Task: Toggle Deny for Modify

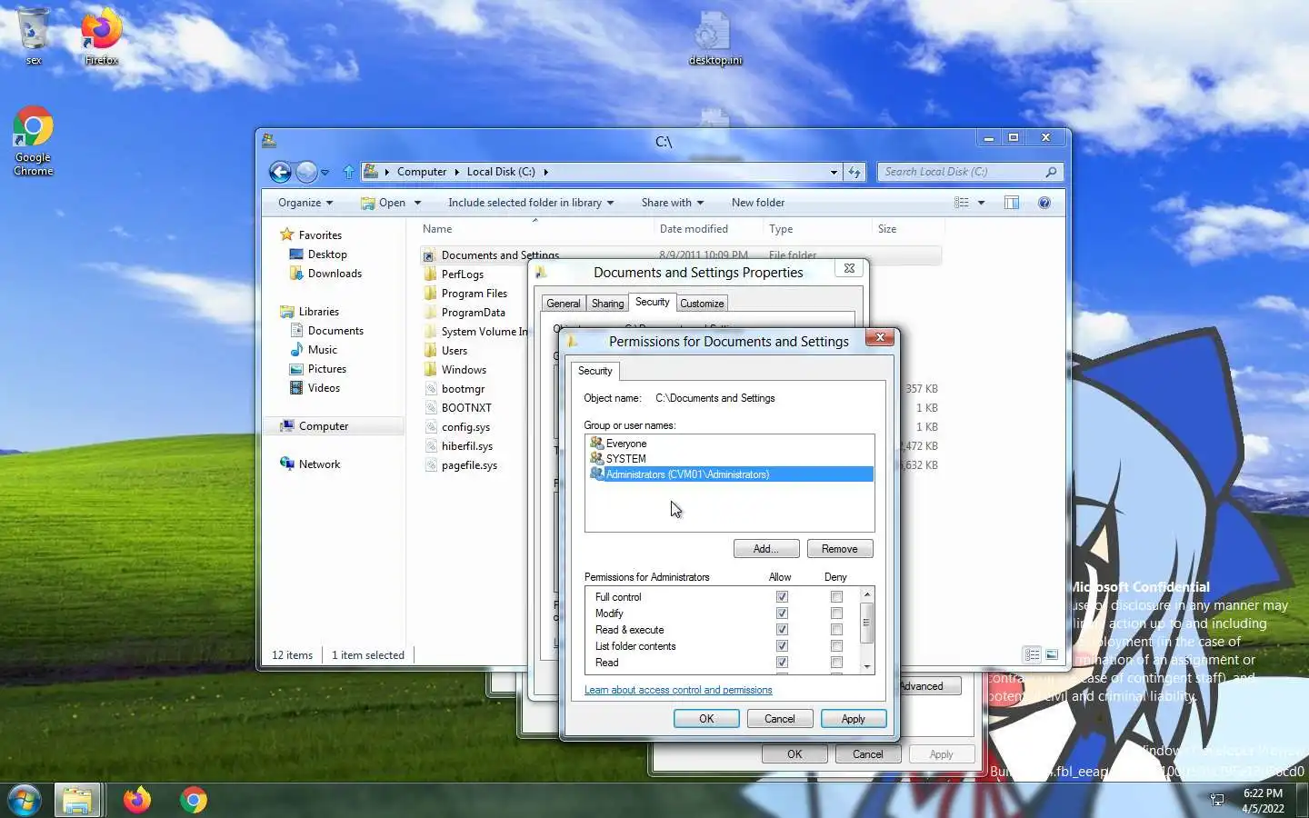Action: point(836,613)
